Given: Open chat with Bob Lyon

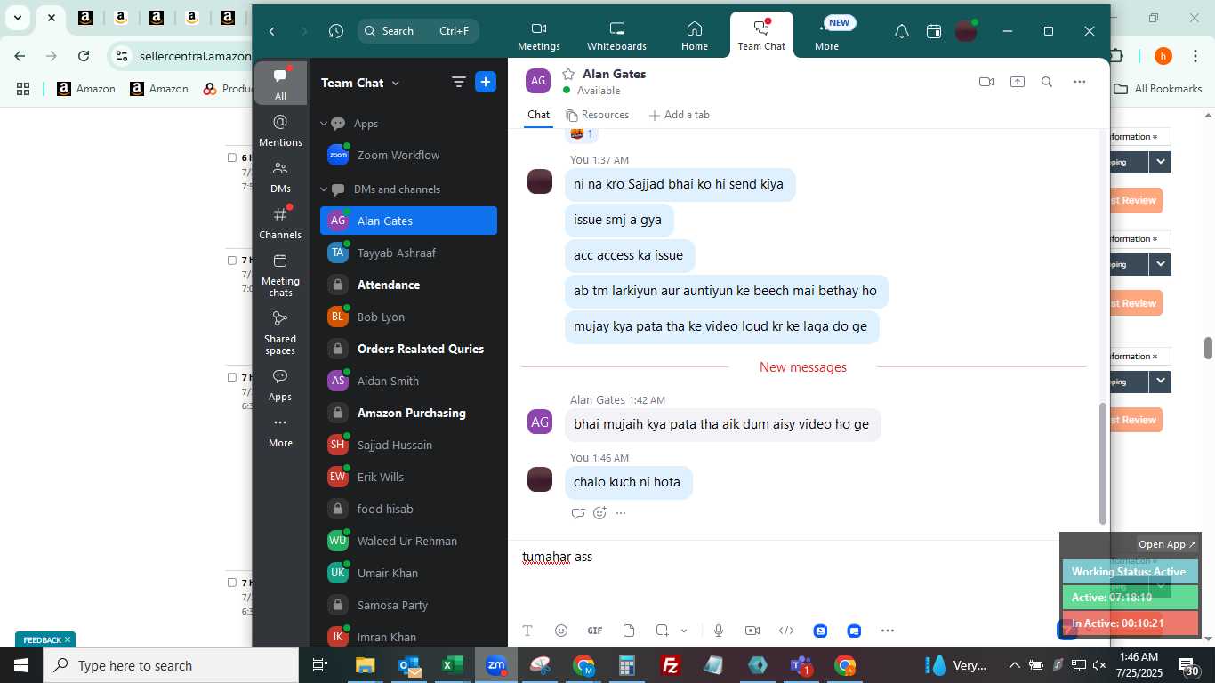Looking at the screenshot, I should [408, 317].
